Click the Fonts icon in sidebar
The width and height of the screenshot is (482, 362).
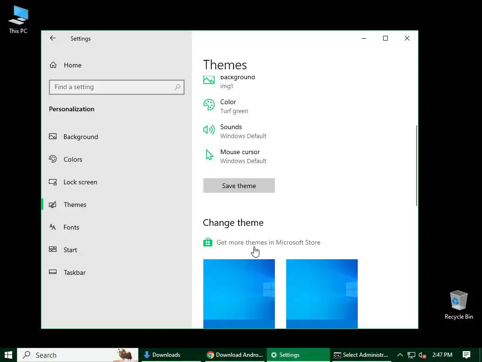pyautogui.click(x=53, y=227)
